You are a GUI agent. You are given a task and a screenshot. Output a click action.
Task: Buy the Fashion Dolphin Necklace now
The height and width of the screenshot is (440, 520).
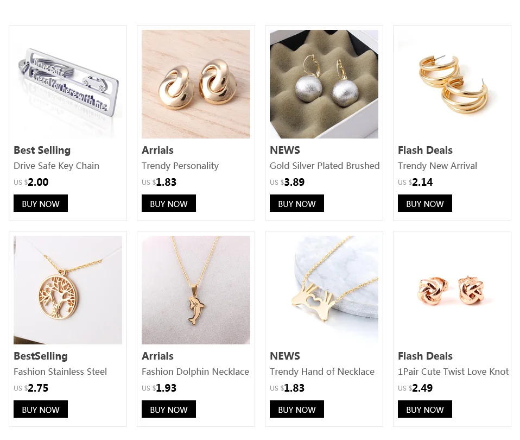[x=168, y=409]
